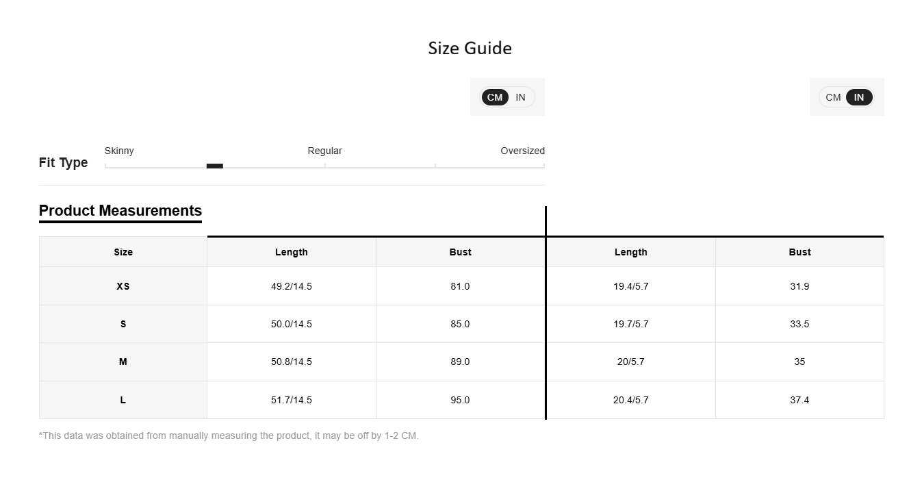Viewport: 922px width, 480px height.
Task: Switch right unit toggle to CM
Action: coord(833,97)
